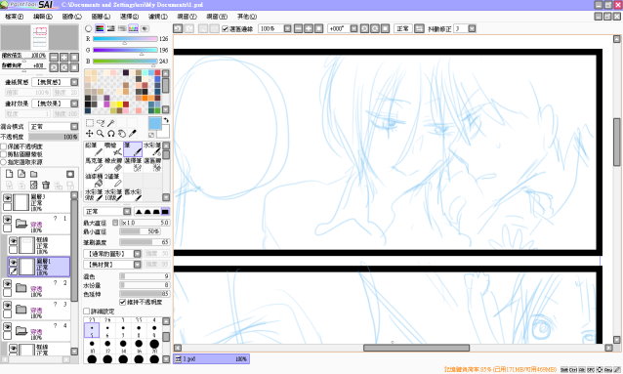Image resolution: width=623 pixels, height=374 pixels.
Task: Open the 圖層(L) layer menu
Action: coord(101,17)
